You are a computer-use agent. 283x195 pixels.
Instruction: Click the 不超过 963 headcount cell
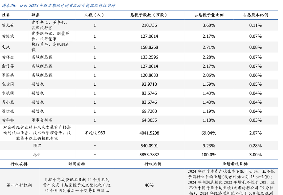[x=95, y=133]
